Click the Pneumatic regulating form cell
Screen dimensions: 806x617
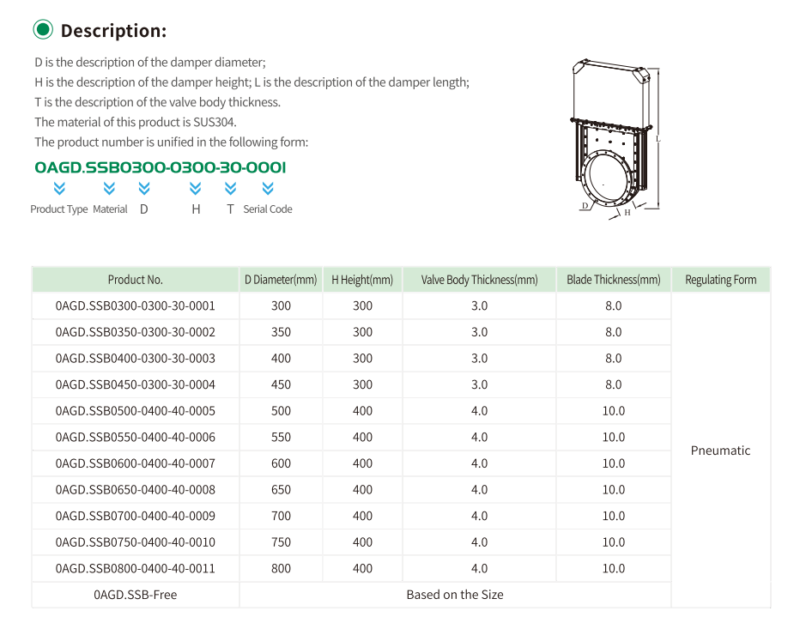[x=720, y=451]
